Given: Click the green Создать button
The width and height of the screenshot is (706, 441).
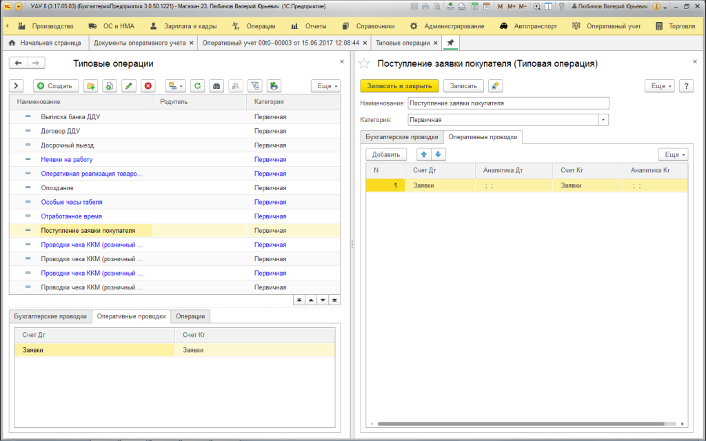Looking at the screenshot, I should [56, 86].
